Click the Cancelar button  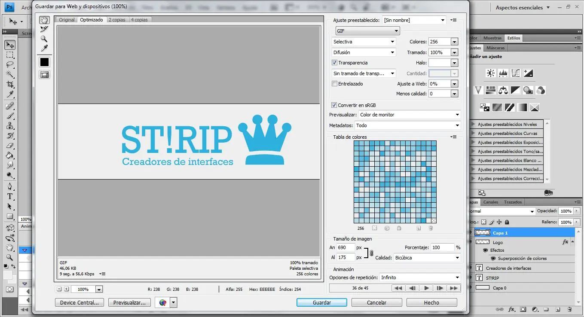[x=377, y=302]
